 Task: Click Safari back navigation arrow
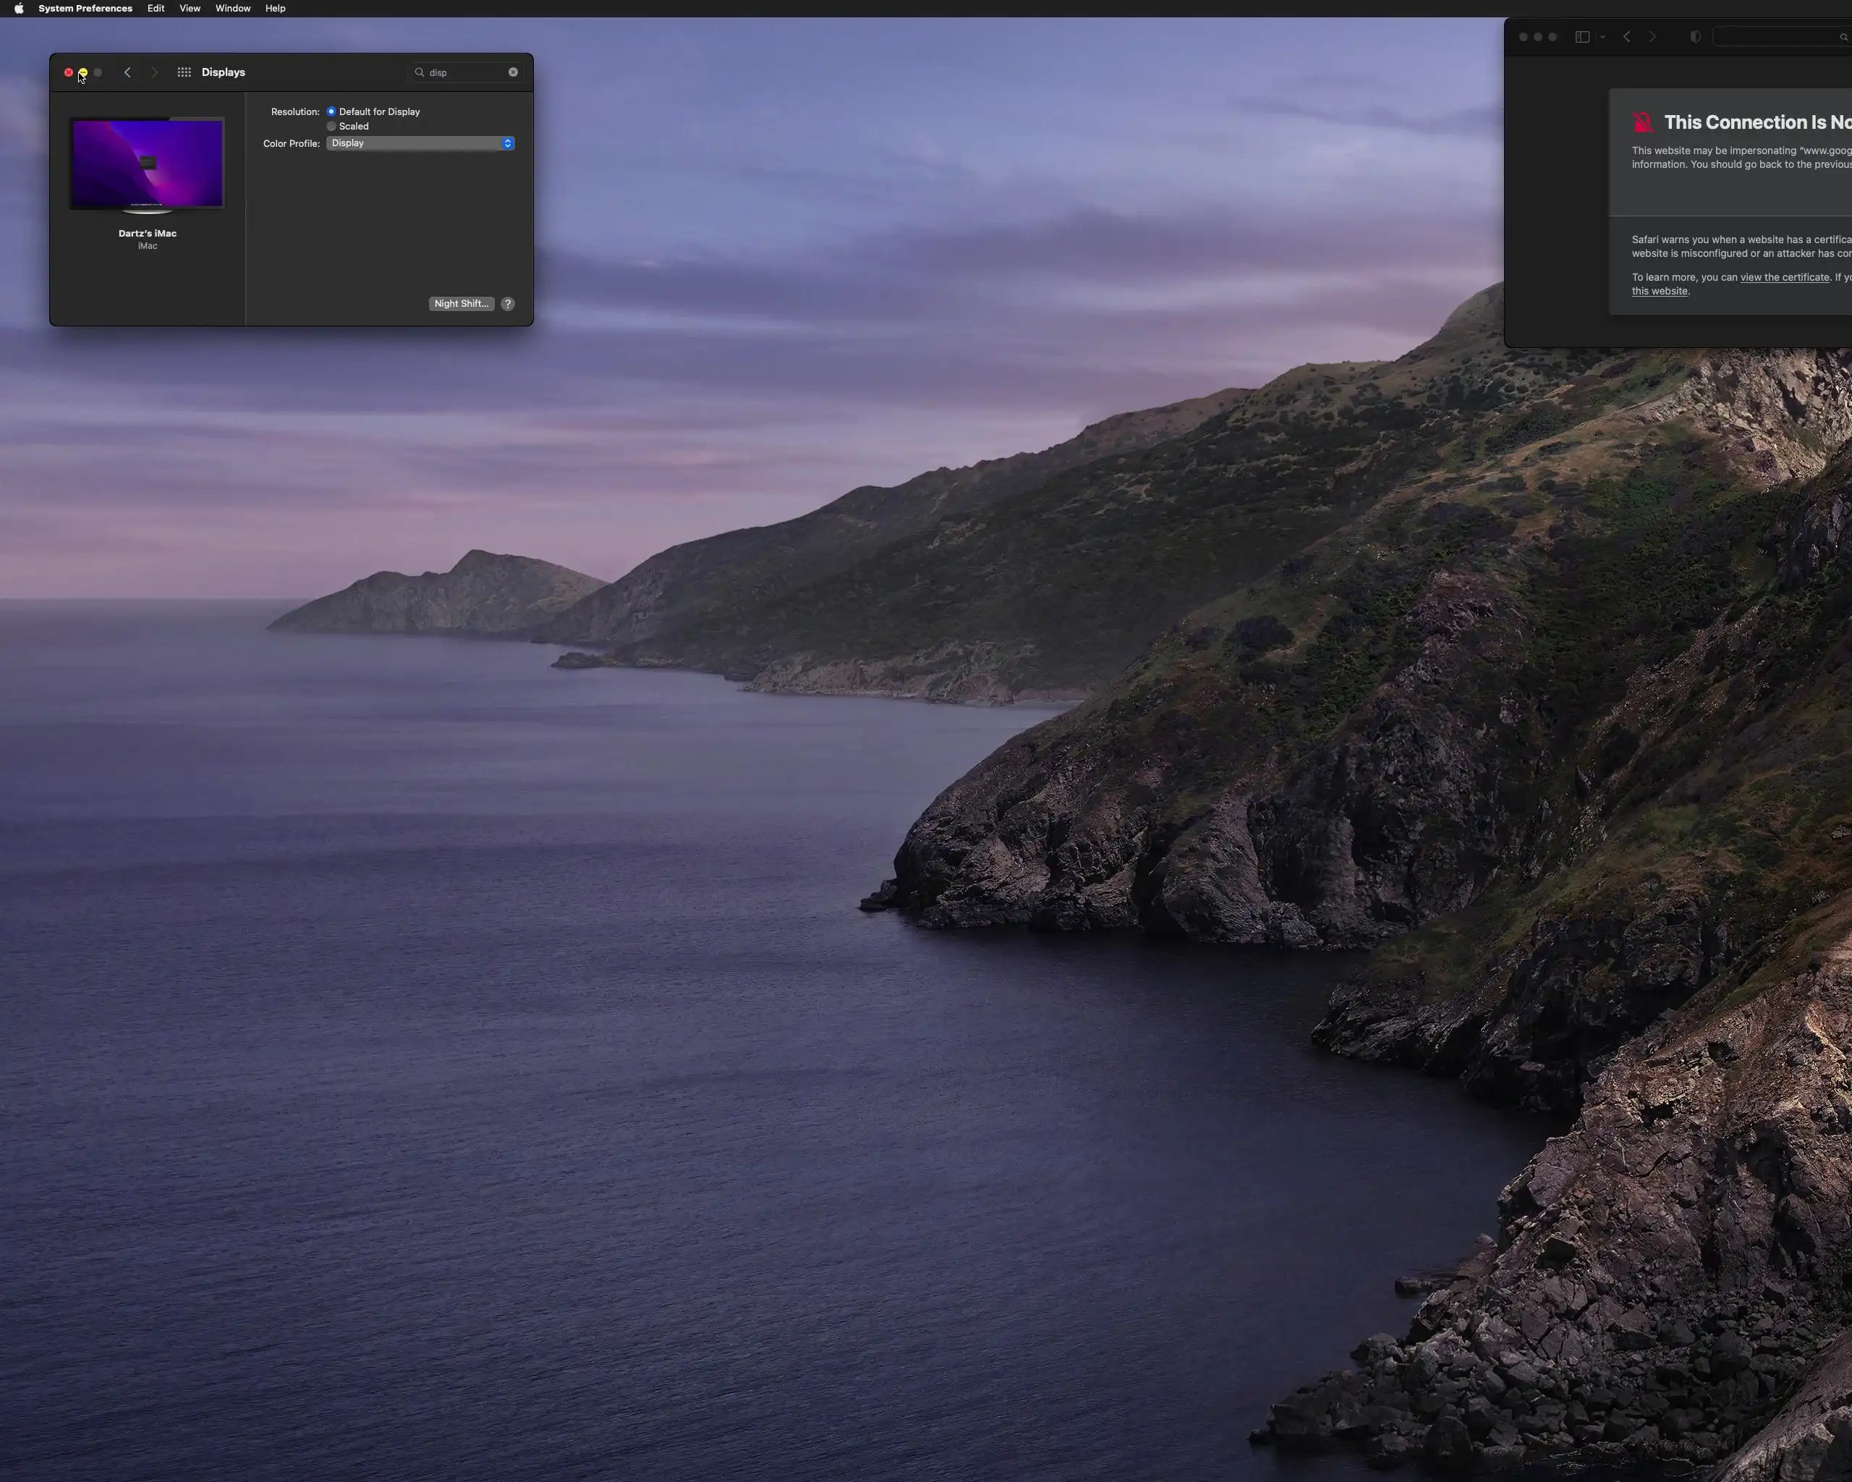(1626, 37)
